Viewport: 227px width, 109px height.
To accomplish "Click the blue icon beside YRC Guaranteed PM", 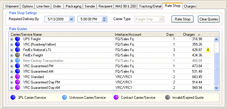I will [17, 66].
